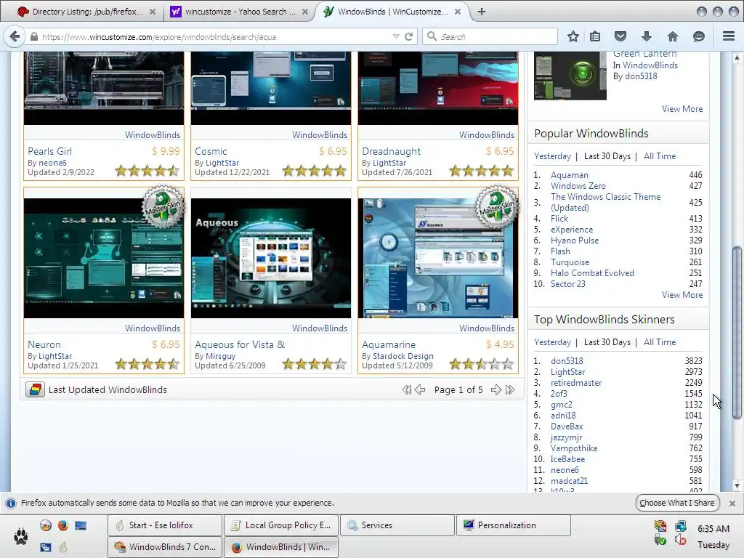Open author Mirsguy profile link
This screenshot has width=744, height=558.
click(221, 356)
